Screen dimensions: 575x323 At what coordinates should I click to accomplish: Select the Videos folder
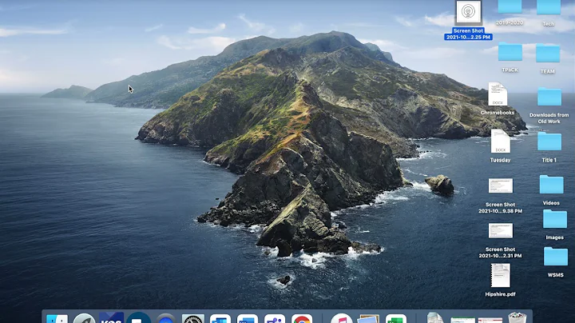click(x=551, y=190)
